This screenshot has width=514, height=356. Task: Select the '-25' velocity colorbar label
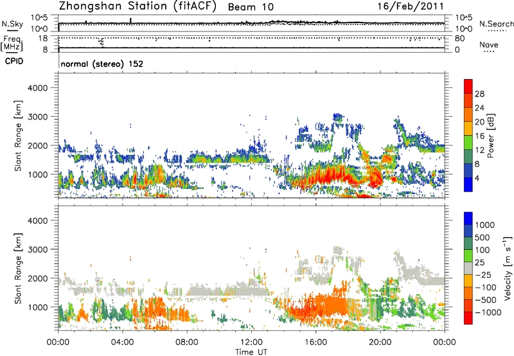tap(484, 274)
